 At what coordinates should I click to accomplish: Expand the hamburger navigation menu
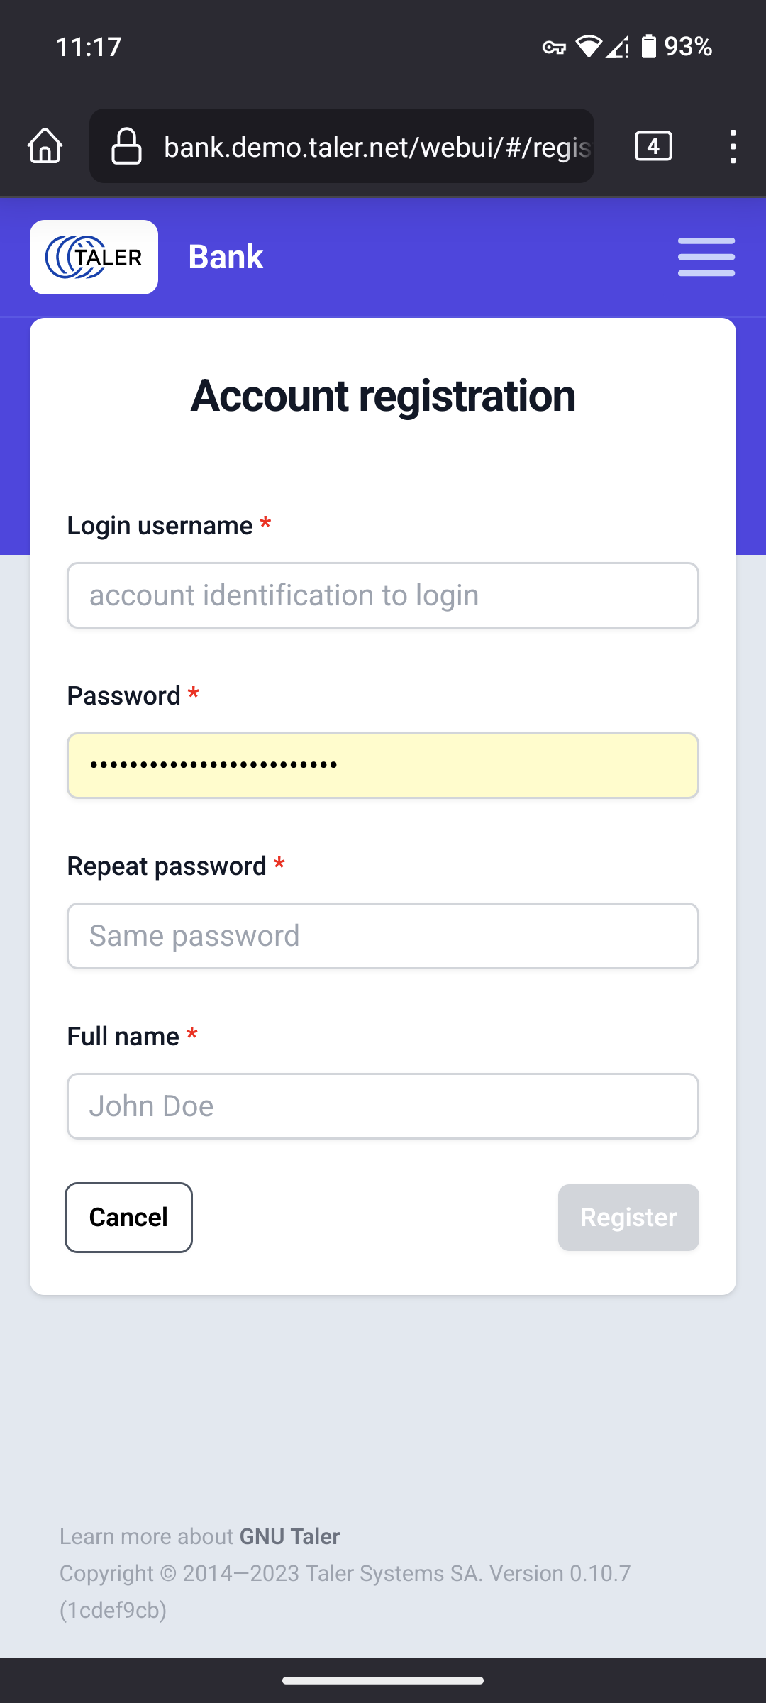pyautogui.click(x=706, y=257)
